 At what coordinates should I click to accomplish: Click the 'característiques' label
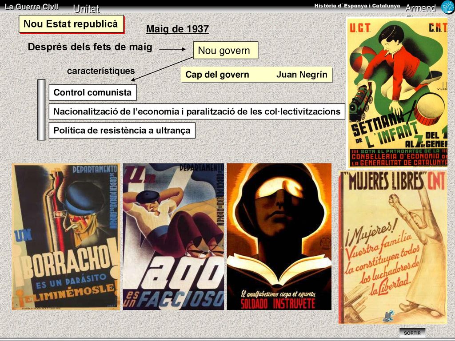pos(101,71)
